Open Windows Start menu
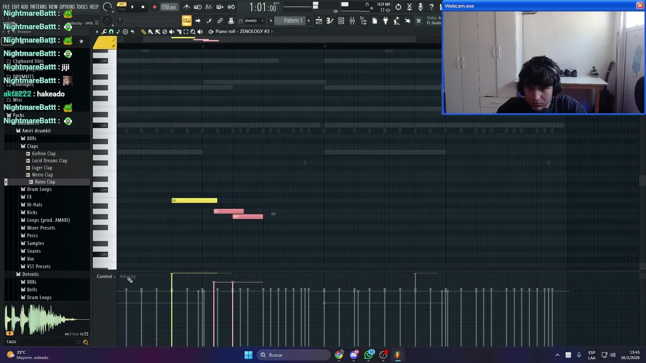646x363 pixels. point(248,355)
